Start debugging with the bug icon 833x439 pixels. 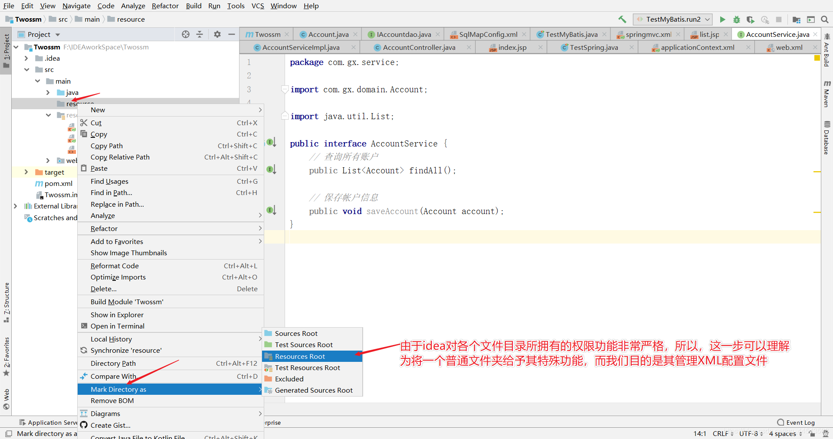736,20
